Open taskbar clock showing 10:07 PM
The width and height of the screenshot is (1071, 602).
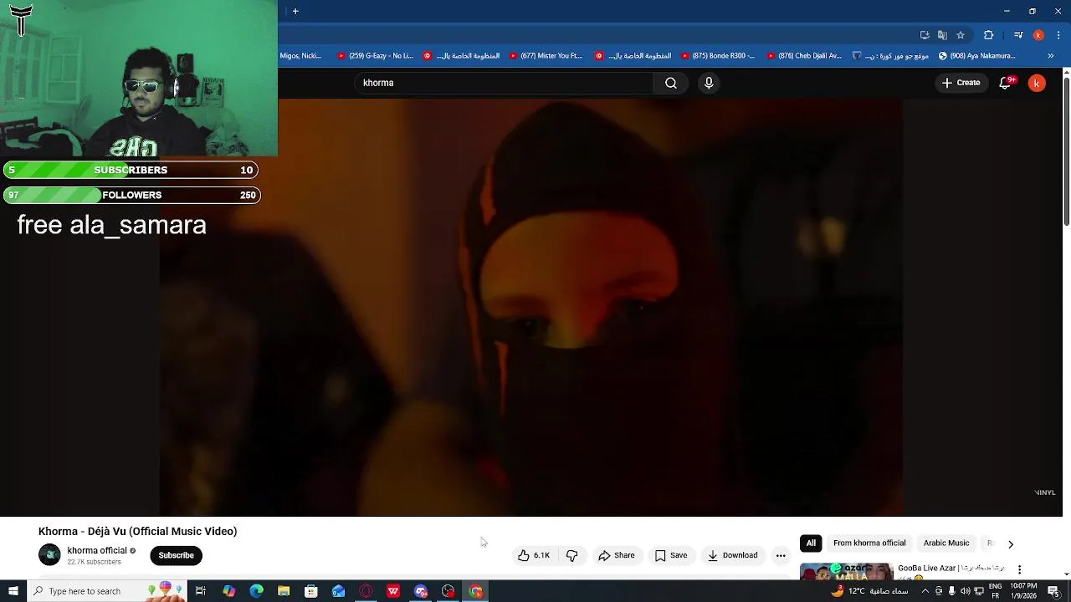click(1023, 591)
